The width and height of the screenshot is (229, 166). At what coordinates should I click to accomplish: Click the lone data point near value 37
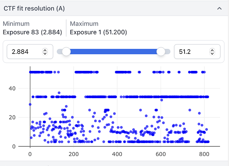pos(59,93)
